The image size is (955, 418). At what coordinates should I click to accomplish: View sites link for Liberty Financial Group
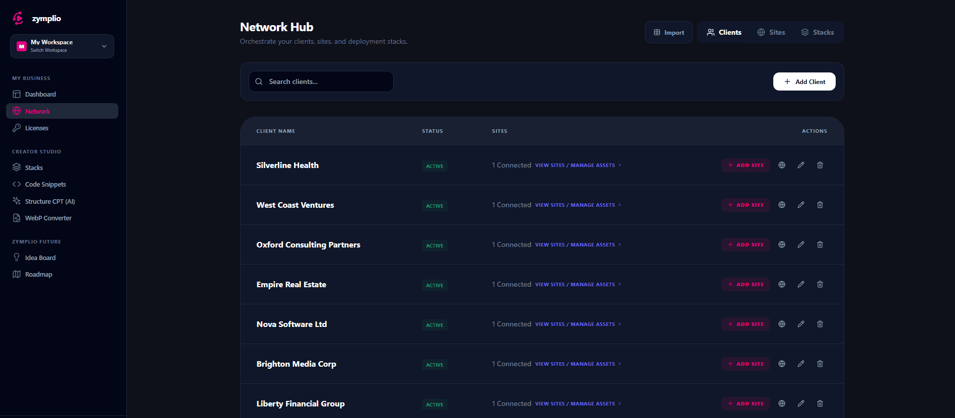coord(578,403)
